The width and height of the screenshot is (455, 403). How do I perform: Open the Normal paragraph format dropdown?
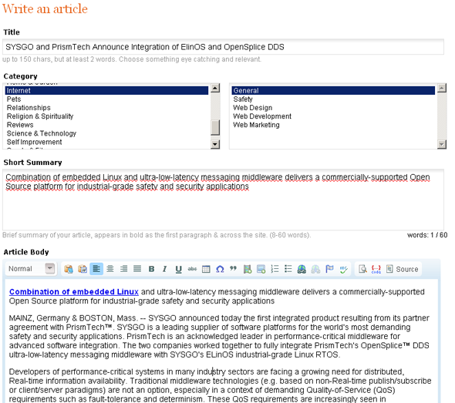click(31, 269)
